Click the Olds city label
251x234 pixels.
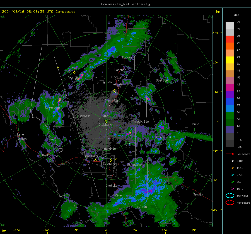pyautogui.click(x=106, y=116)
